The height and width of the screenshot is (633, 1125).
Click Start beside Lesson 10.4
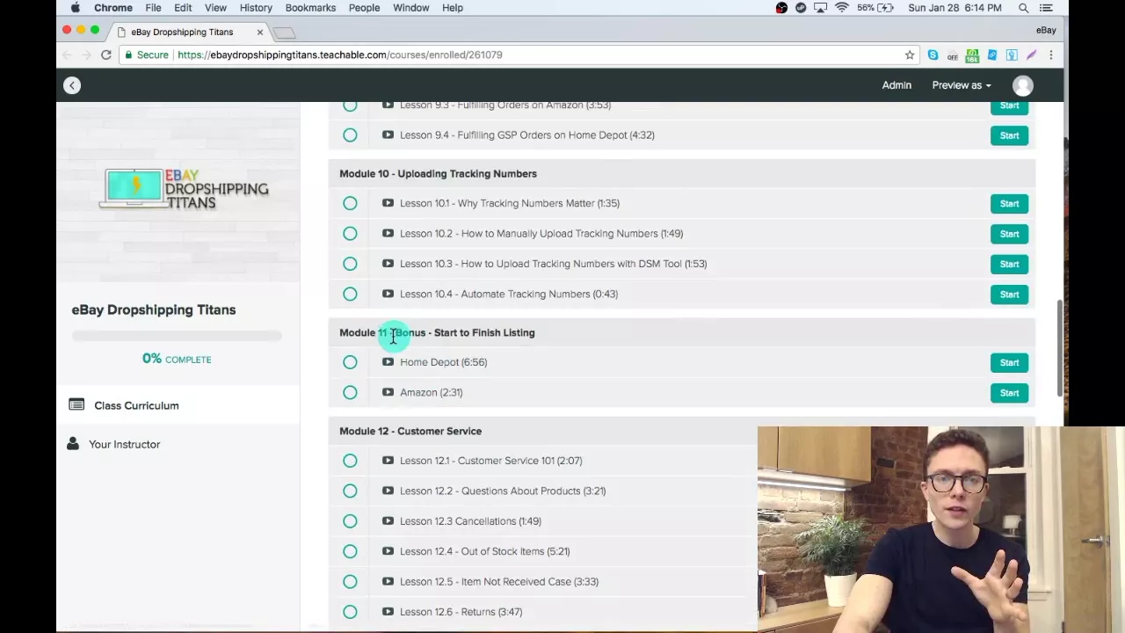tap(1009, 295)
